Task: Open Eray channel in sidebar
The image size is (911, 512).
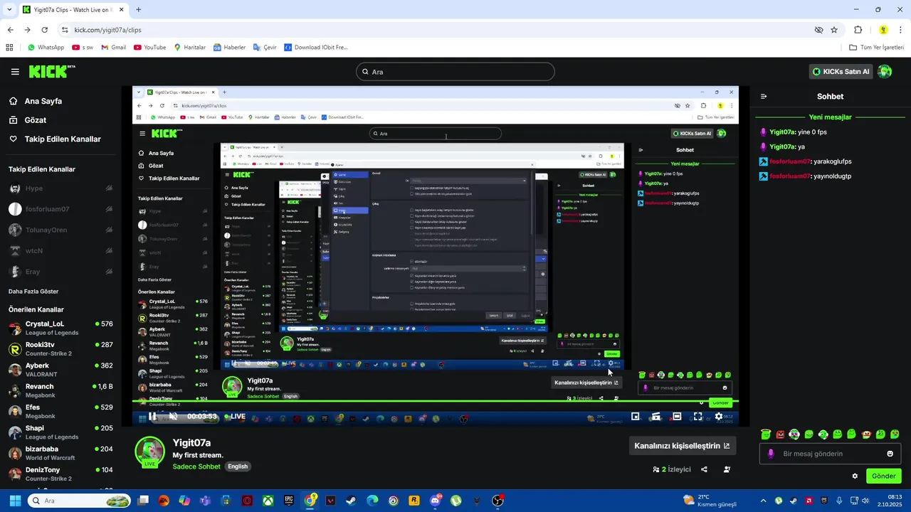Action: point(60,272)
